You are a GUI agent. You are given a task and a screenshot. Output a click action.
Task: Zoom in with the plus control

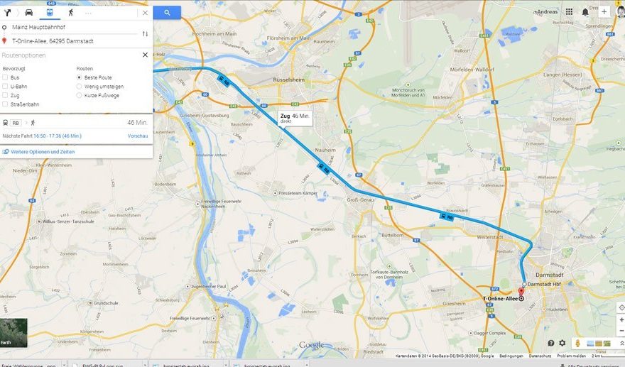click(621, 320)
